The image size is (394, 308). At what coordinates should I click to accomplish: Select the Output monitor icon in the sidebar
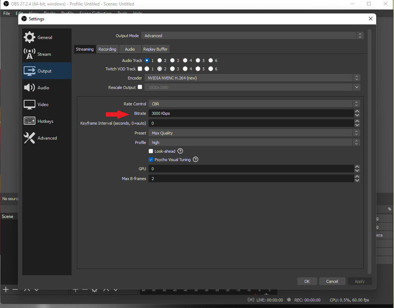[30, 71]
